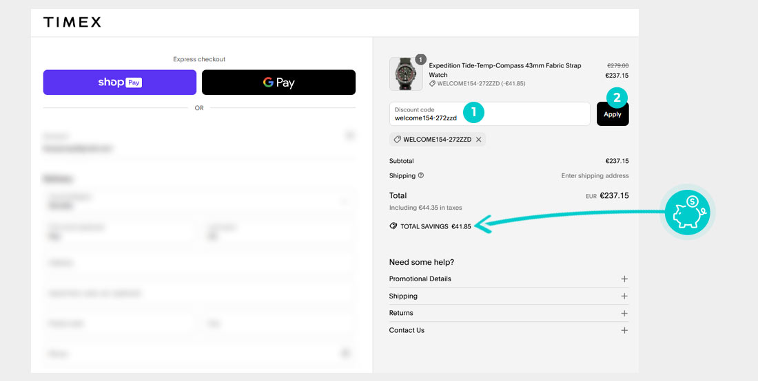Click the TIMEX logo
The image size is (758, 381).
(72, 22)
